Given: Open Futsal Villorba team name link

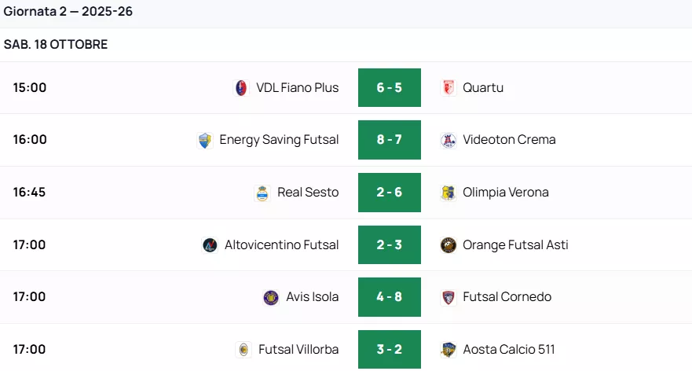Looking at the screenshot, I should click(298, 350).
